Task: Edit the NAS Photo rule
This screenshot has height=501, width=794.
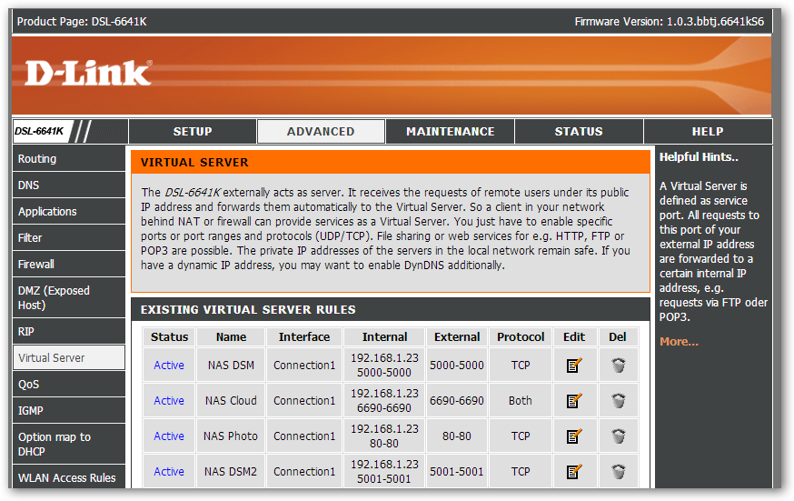Action: coord(574,436)
